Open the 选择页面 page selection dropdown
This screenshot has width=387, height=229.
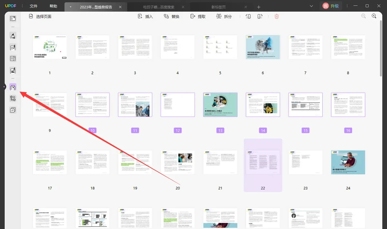click(x=40, y=16)
